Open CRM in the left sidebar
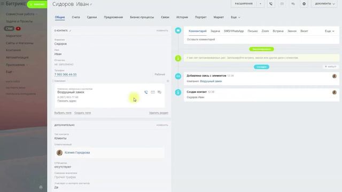 [9, 28]
